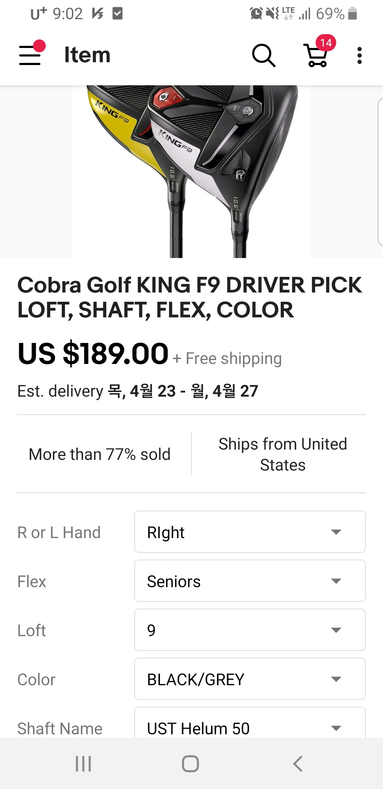383x789 pixels.
Task: Open the Flex dropdown showing Seniors
Action: click(250, 581)
